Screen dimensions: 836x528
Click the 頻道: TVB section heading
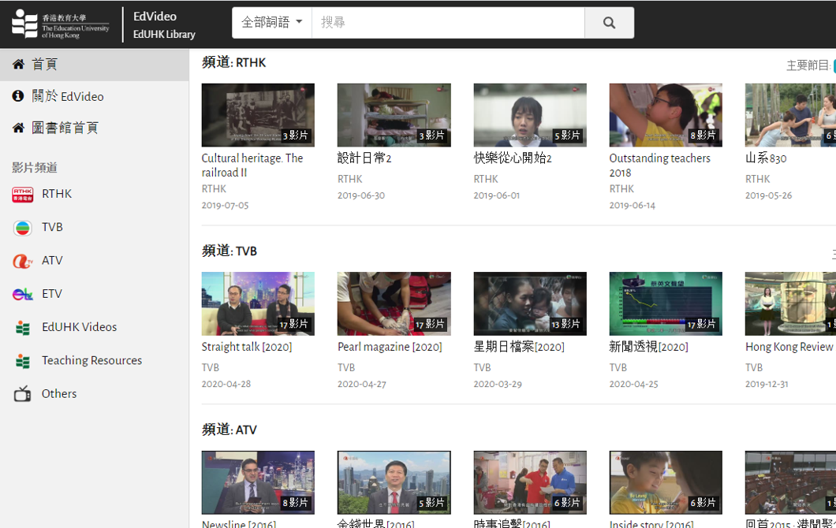point(230,251)
